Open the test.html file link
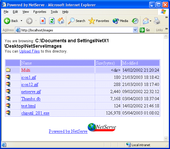The width and height of the screenshot is (170, 149). [x=28, y=106]
